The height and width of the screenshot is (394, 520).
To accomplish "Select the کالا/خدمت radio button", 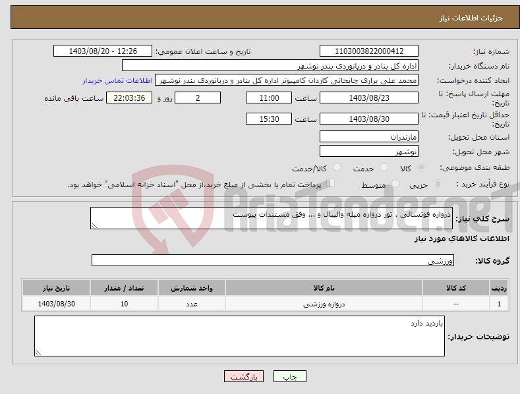I will point(337,167).
